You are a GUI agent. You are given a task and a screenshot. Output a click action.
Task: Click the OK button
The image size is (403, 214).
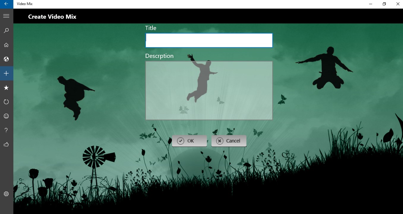[x=189, y=141]
